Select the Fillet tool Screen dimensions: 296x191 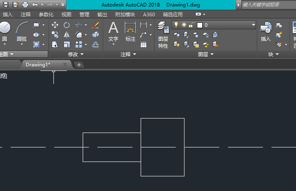(79, 35)
